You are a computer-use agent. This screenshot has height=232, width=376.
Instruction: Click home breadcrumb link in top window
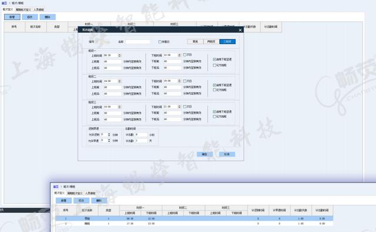click(4, 3)
